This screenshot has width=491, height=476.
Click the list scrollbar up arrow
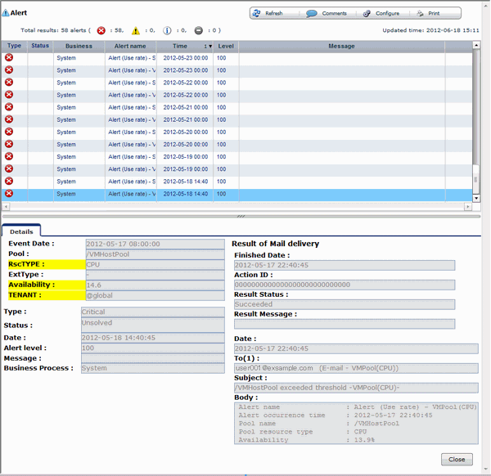point(476,45)
